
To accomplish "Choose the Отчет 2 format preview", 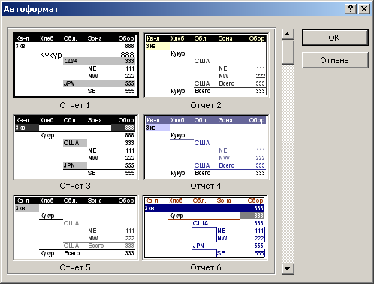I will [207, 65].
